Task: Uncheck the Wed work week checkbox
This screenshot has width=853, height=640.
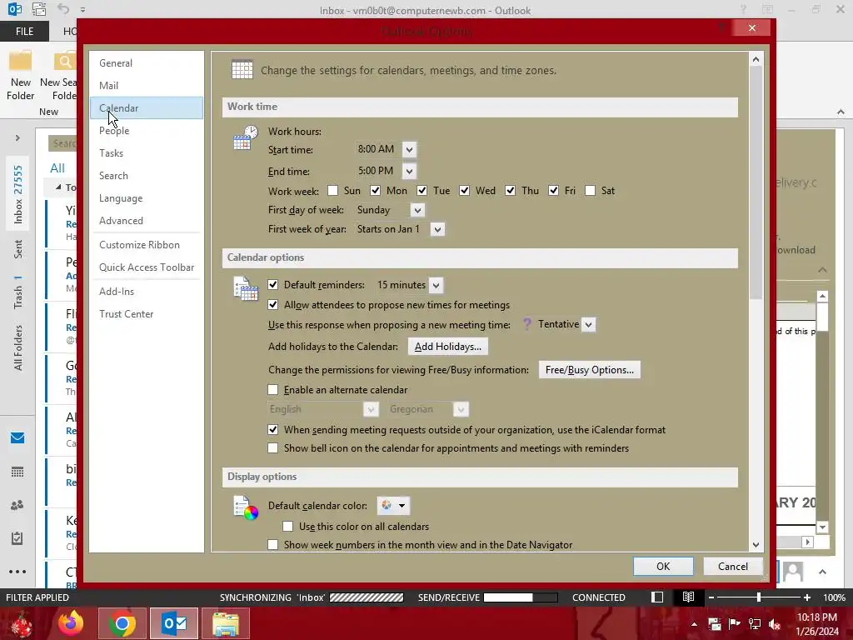Action: [x=464, y=191]
